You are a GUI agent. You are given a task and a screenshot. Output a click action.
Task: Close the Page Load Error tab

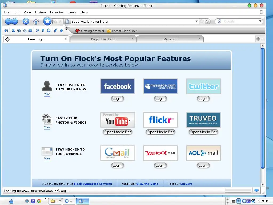[x=133, y=39]
